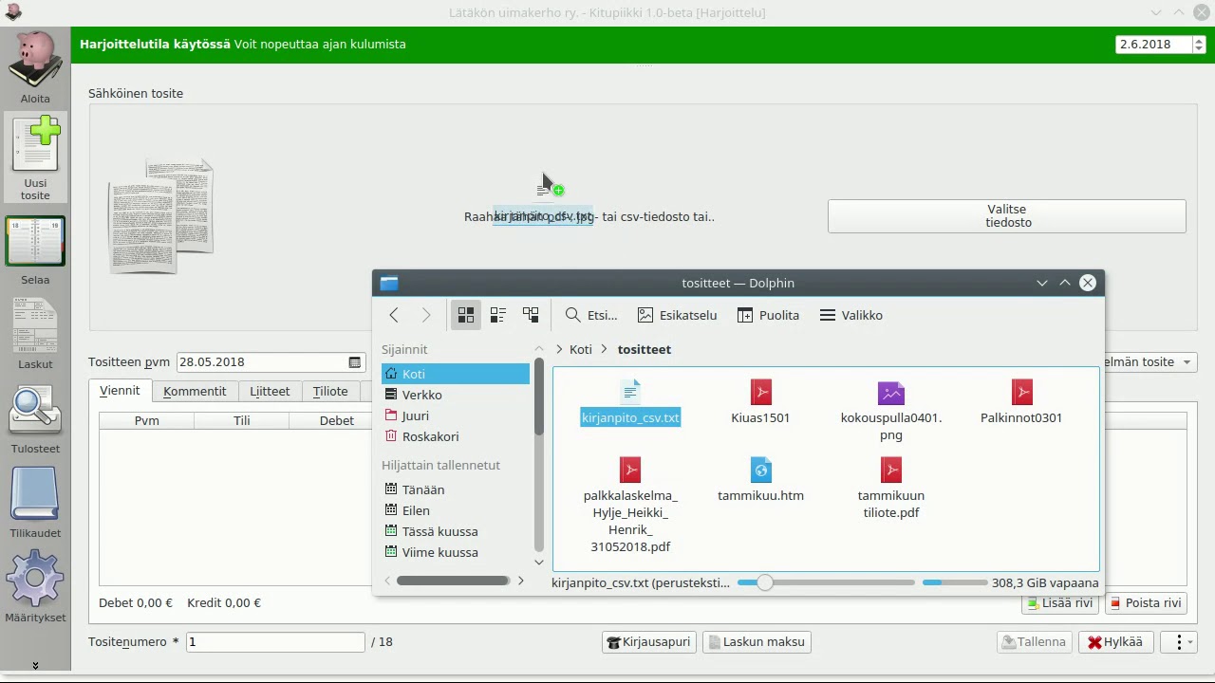The image size is (1215, 683).
Task: Click tositteet in breadcrumb path
Action: point(645,349)
